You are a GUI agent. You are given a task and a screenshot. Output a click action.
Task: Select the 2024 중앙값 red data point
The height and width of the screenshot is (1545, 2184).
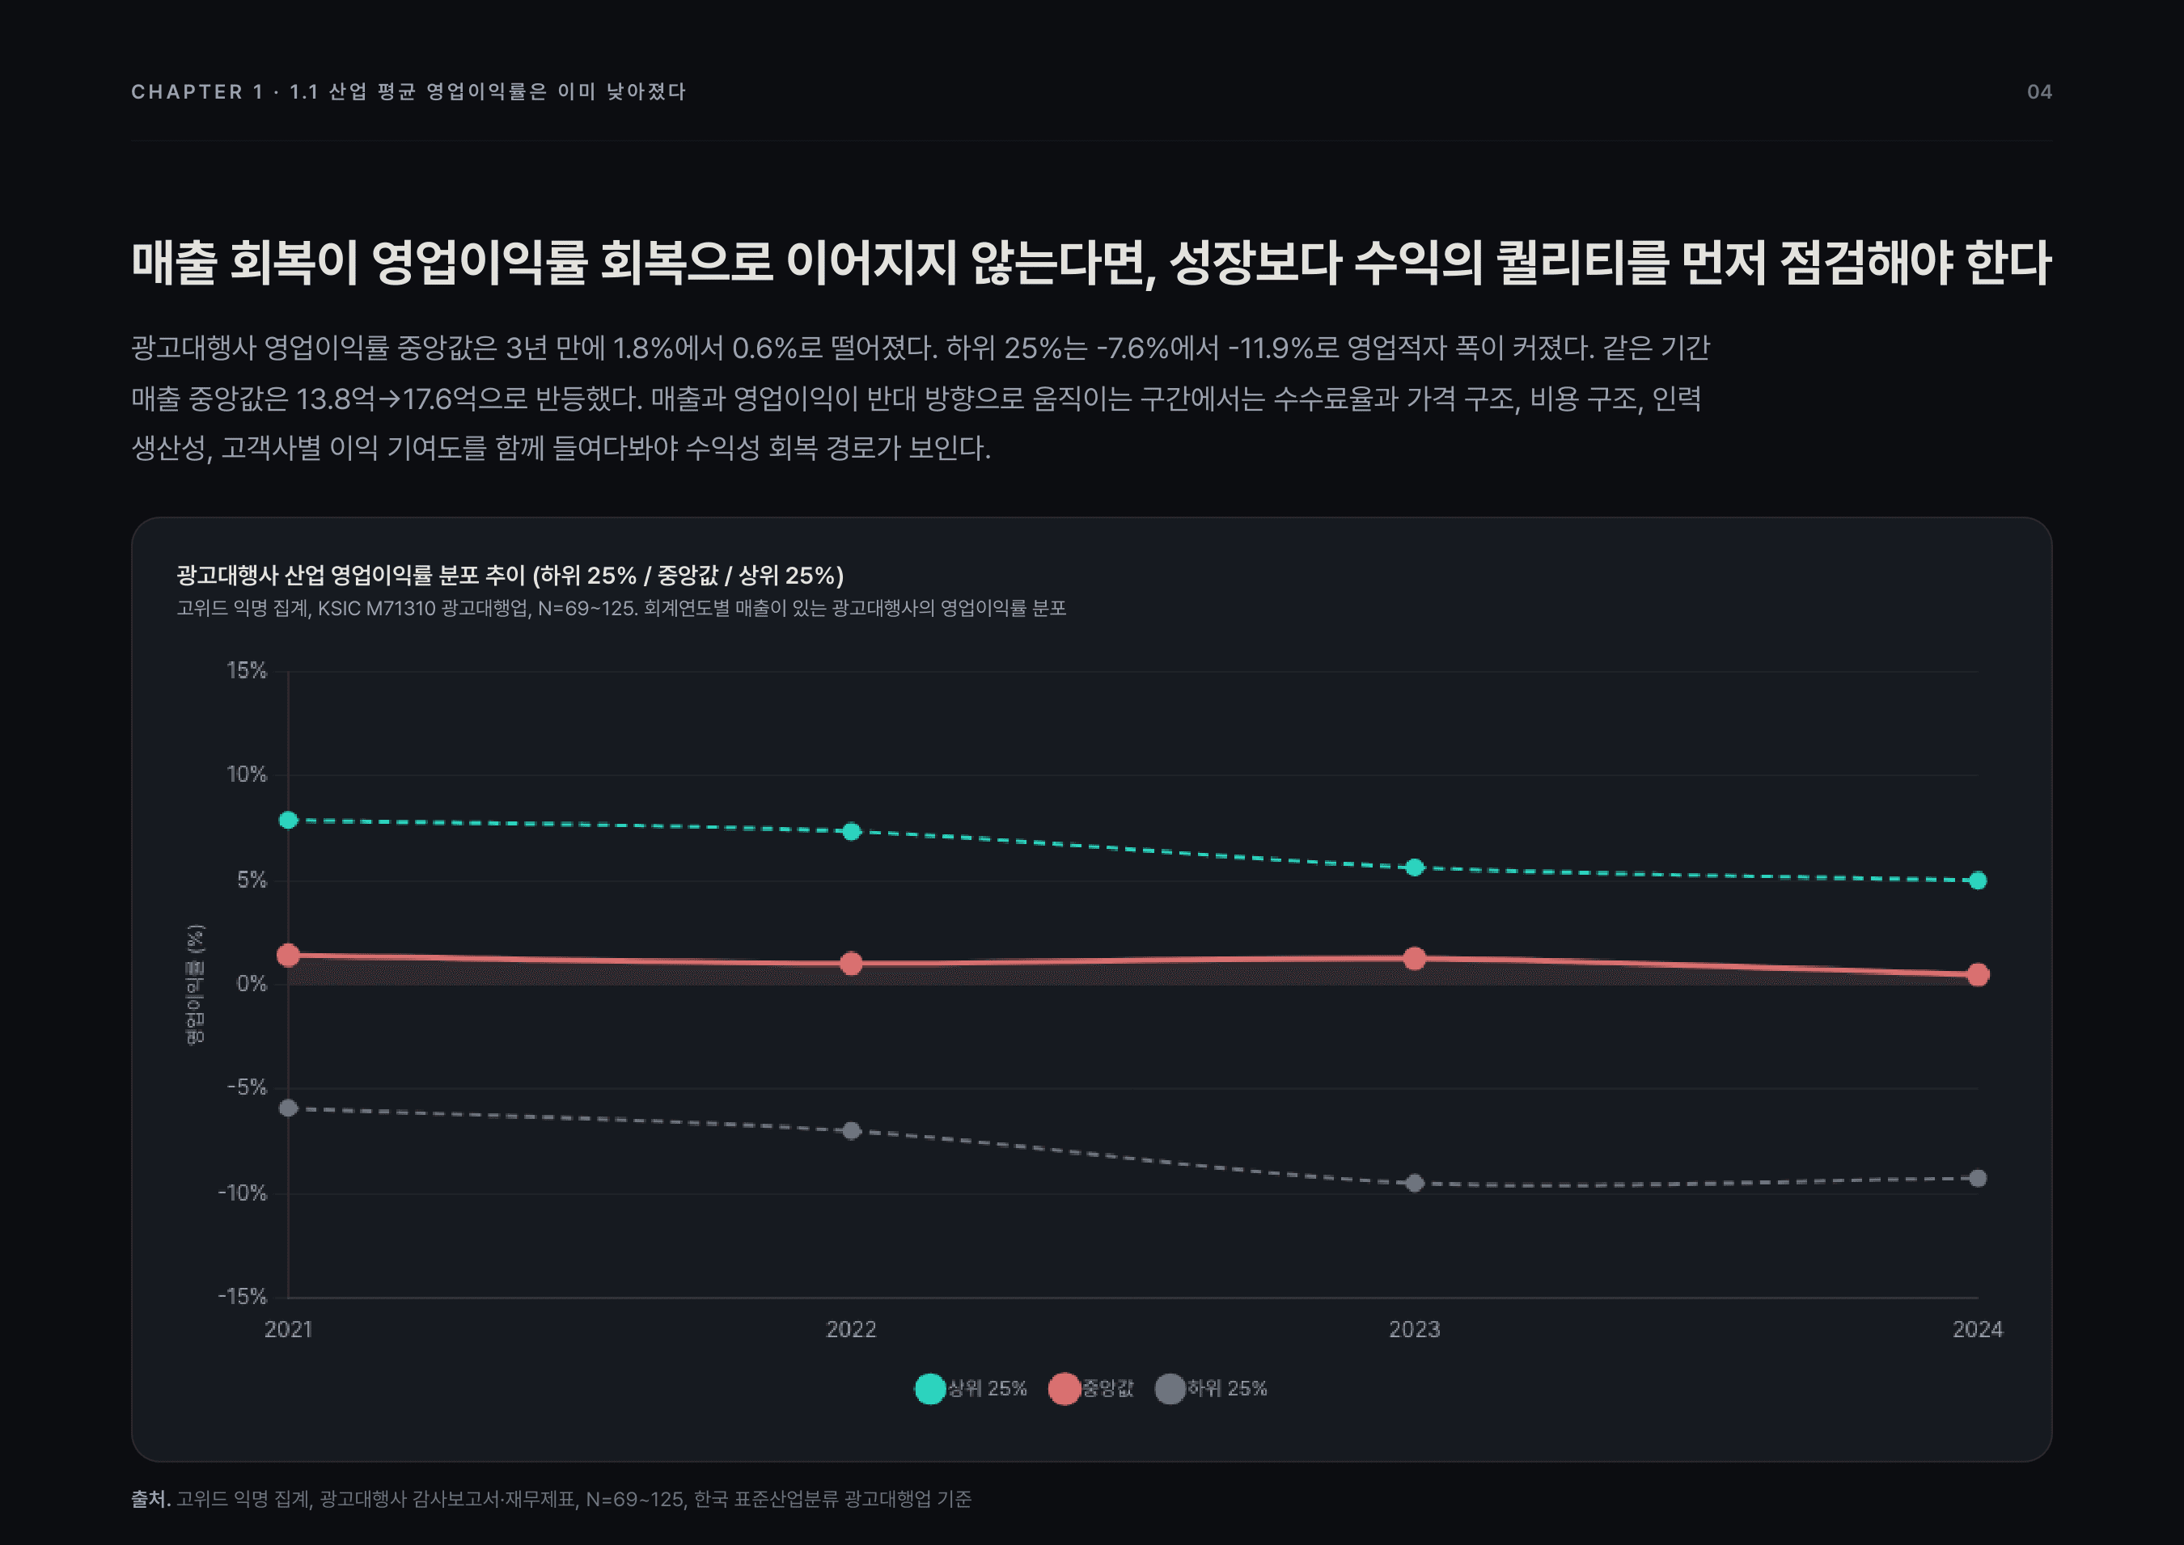(x=1978, y=974)
